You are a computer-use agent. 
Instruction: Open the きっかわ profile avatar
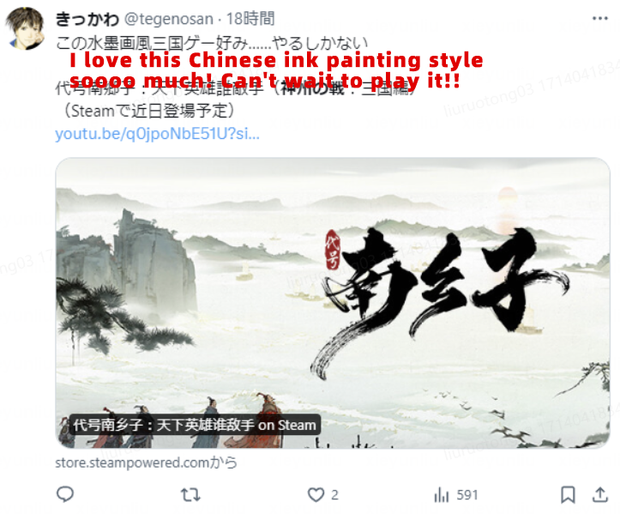[x=25, y=28]
